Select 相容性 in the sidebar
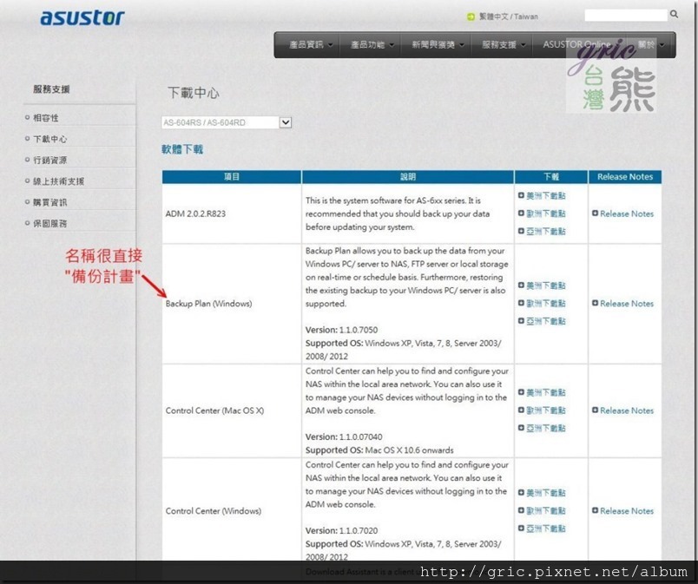 46,118
